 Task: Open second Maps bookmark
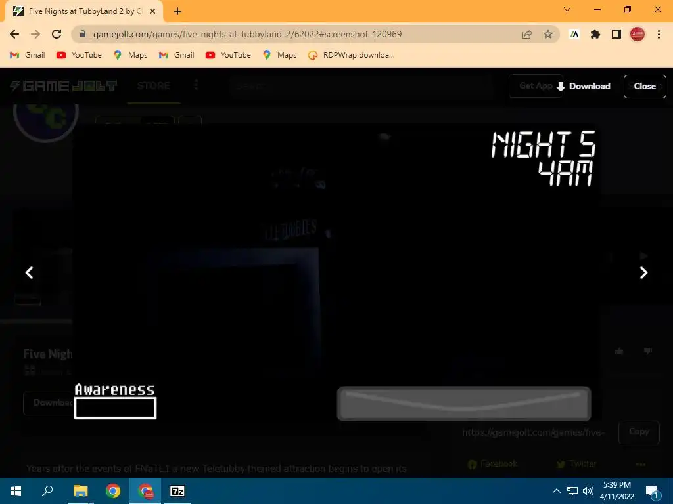pos(279,55)
